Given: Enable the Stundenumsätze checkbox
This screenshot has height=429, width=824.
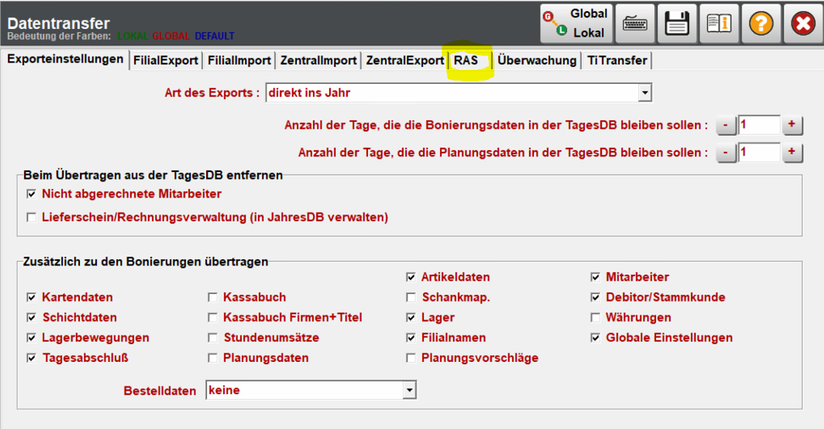Looking at the screenshot, I should 212,338.
